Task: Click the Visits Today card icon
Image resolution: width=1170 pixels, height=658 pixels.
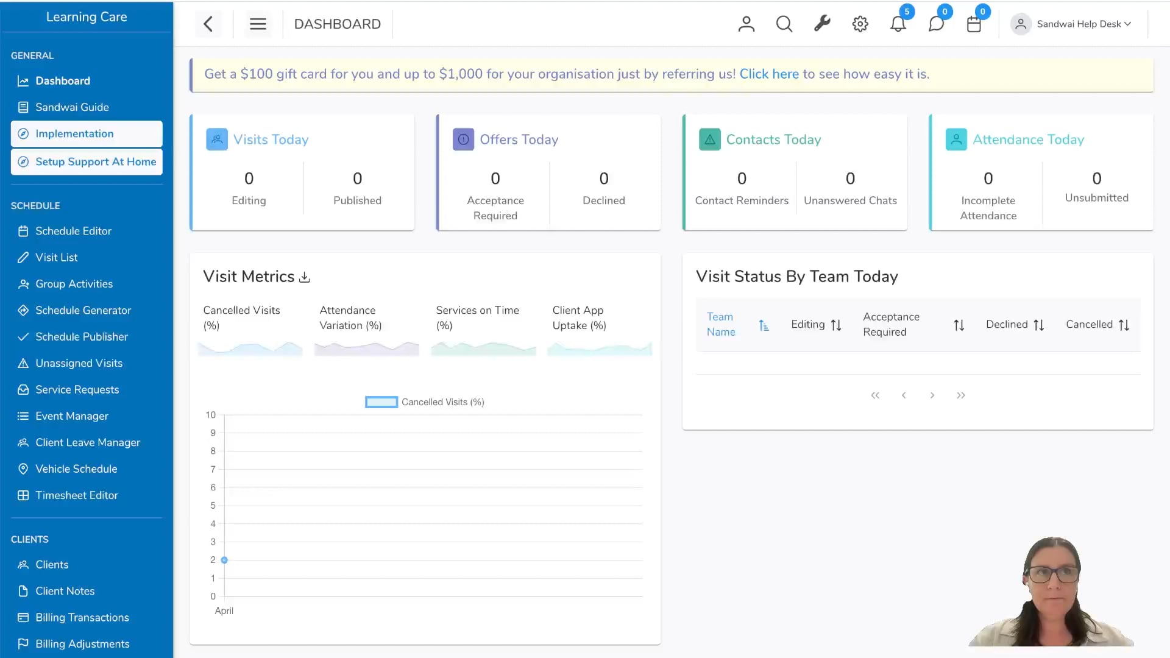Action: [x=217, y=140]
